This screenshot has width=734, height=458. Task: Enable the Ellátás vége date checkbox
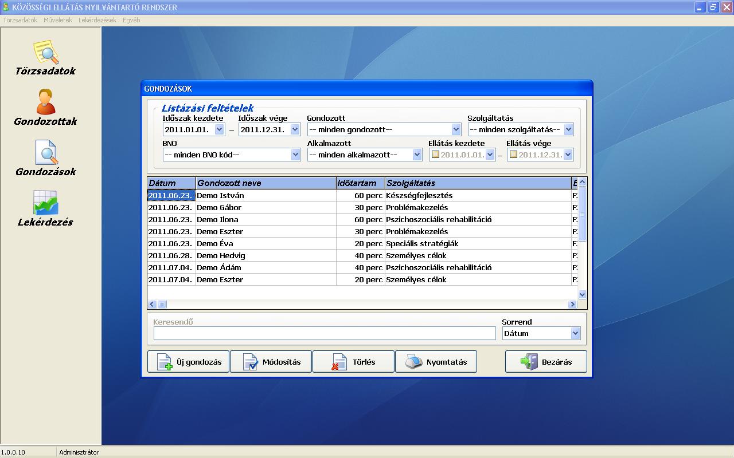click(x=513, y=155)
